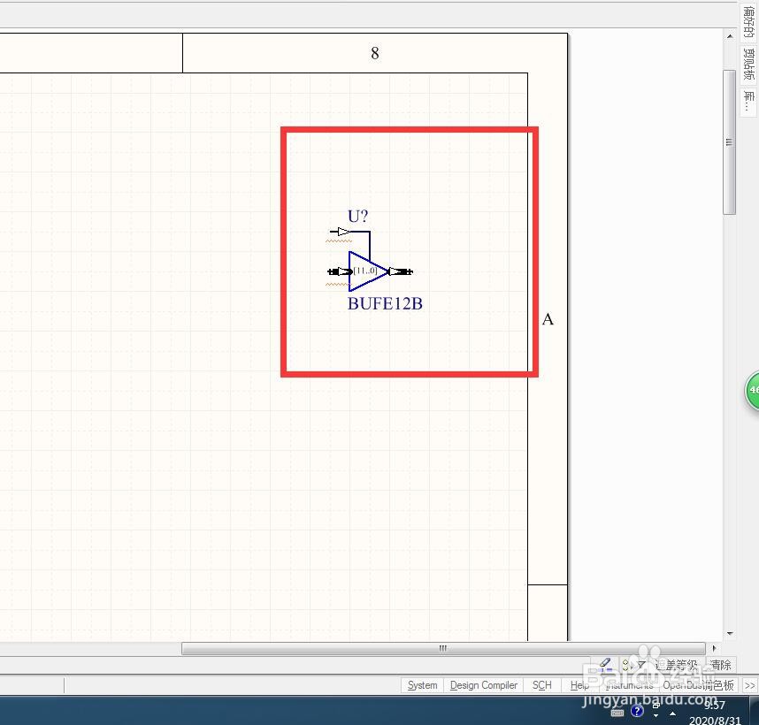The image size is (759, 725).
Task: Click the buffer's input bus pin
Action: [340, 271]
